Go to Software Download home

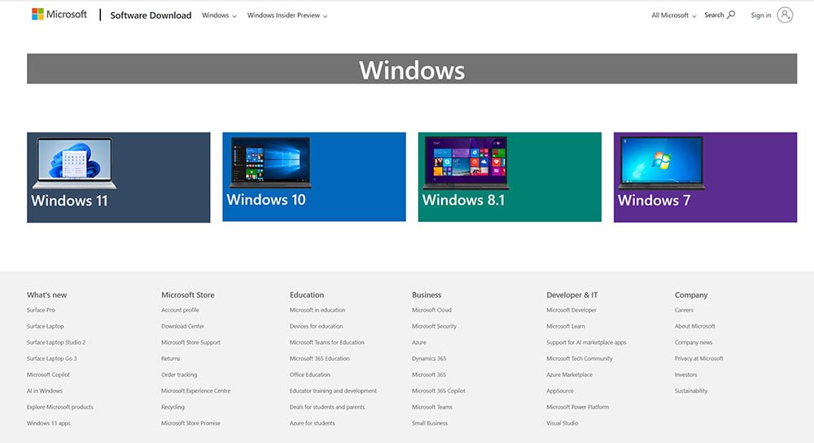click(151, 15)
